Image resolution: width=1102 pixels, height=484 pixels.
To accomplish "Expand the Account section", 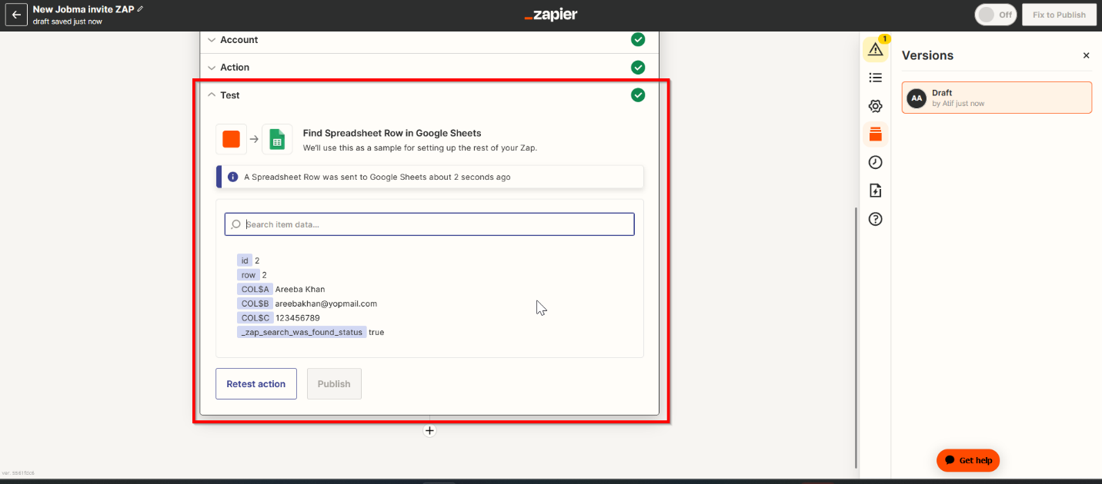I will 239,40.
